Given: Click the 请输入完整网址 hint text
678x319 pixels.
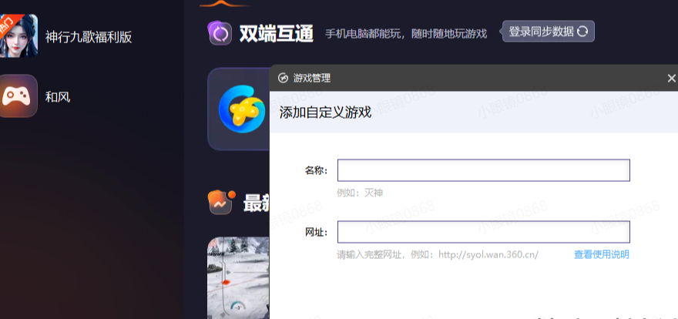Looking at the screenshot, I should (438, 254).
